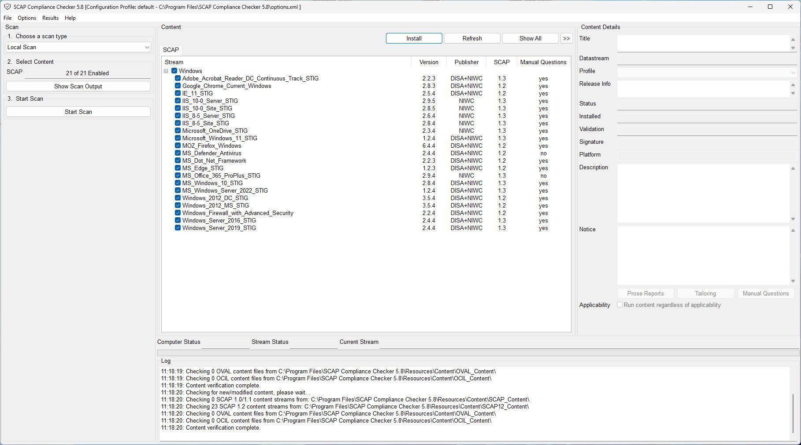Sort by the Version column header
The image size is (801, 445).
428,62
